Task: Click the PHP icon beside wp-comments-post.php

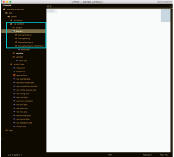Action: click(x=14, y=86)
